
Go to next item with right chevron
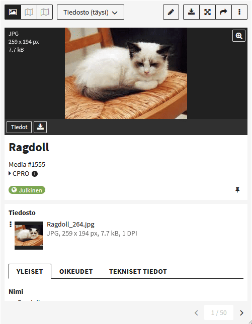coord(241,313)
